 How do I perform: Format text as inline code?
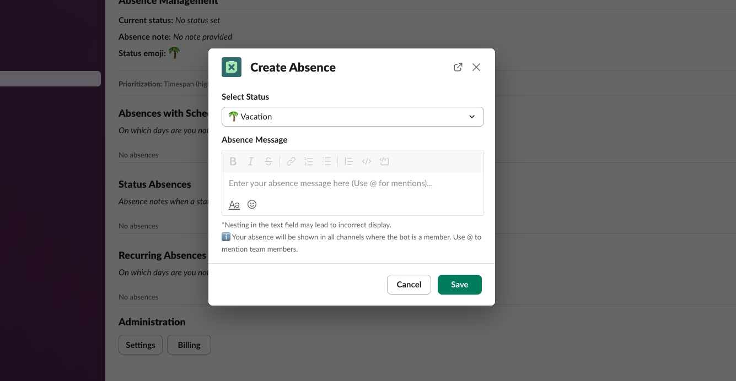point(367,161)
